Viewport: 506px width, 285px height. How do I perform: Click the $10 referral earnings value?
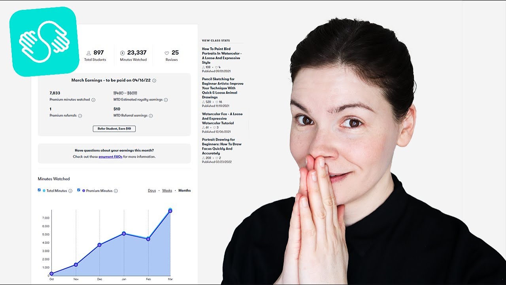[117, 109]
